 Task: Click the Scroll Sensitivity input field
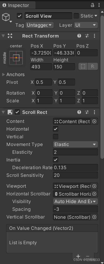click(75, 175)
